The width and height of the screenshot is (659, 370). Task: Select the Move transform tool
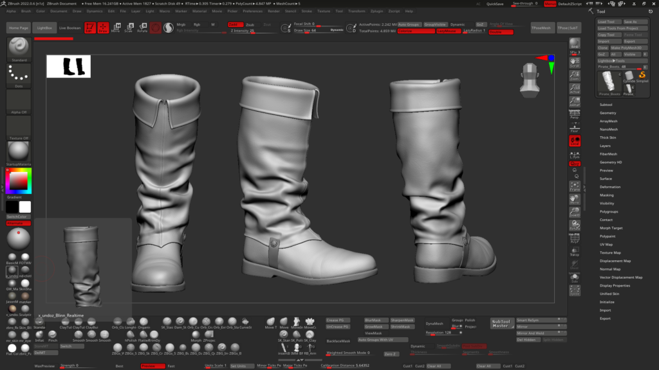116,28
